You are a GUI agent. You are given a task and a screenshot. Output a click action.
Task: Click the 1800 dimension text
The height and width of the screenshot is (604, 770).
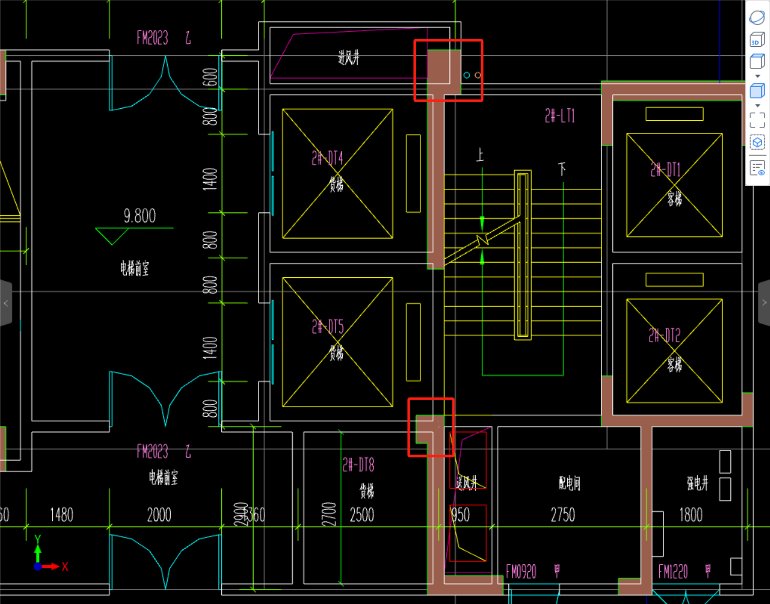click(691, 515)
